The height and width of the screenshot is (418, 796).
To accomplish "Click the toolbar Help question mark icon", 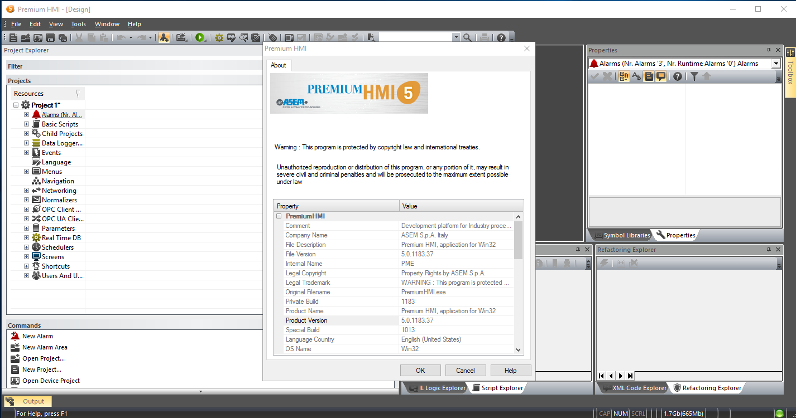I will [x=501, y=37].
